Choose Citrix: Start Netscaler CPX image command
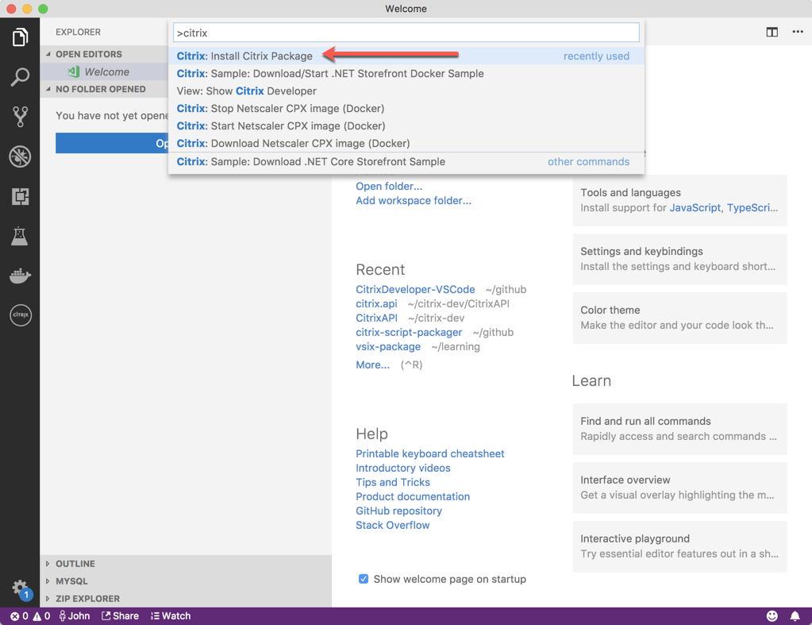This screenshot has height=625, width=812. pos(281,126)
